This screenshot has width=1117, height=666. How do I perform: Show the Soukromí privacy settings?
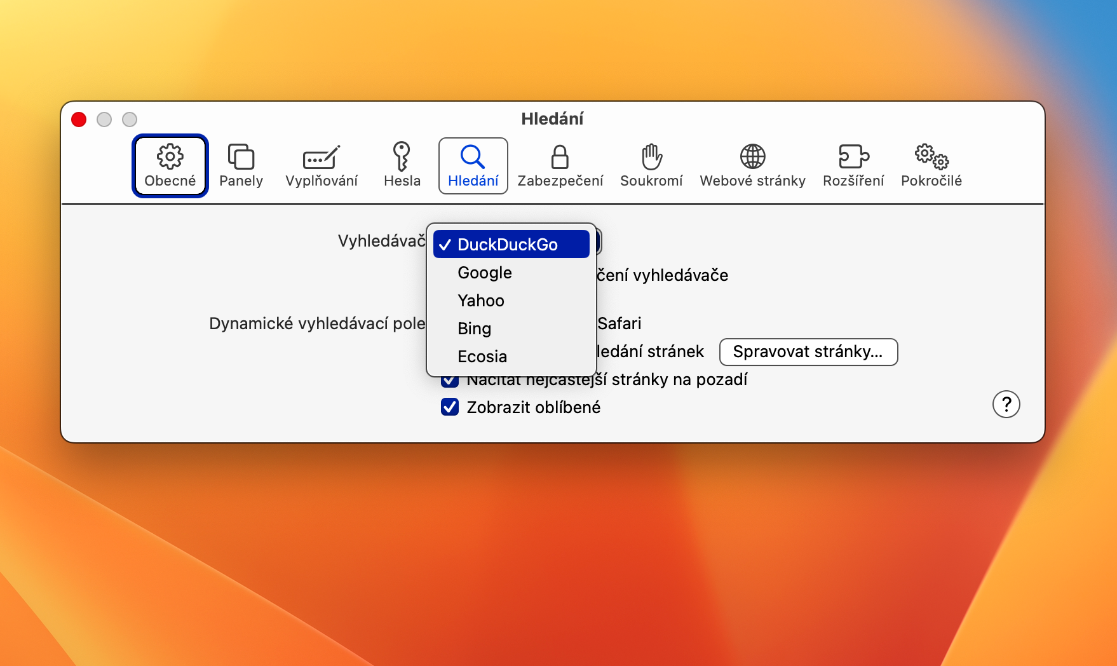651,166
